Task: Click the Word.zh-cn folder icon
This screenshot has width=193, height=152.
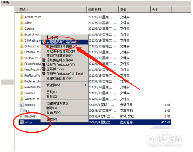Action: [22, 99]
